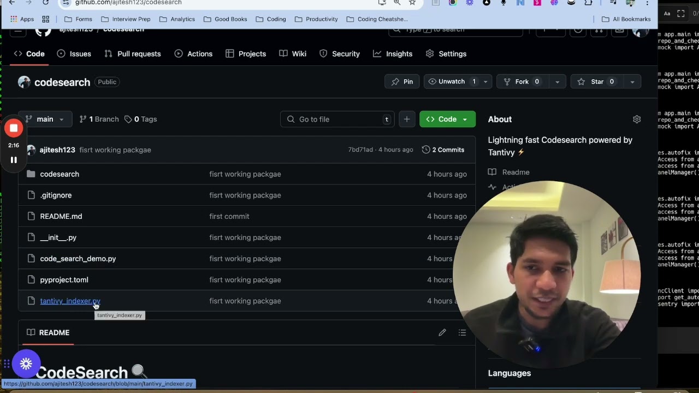699x393 pixels.
Task: Go to the Wiki tab
Action: coord(293,53)
